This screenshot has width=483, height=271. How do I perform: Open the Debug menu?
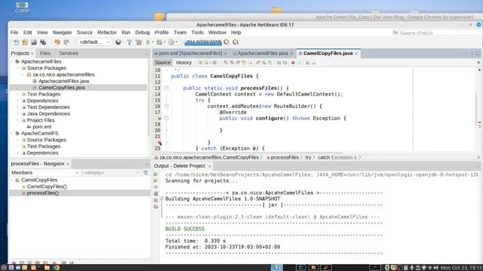coord(143,32)
